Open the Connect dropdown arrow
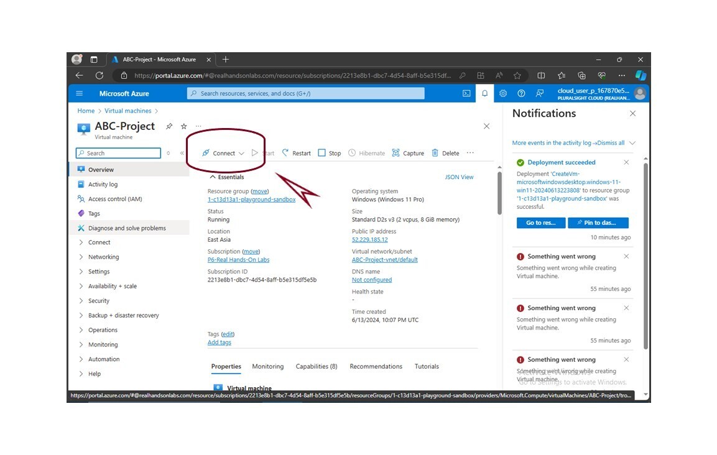 tap(241, 154)
